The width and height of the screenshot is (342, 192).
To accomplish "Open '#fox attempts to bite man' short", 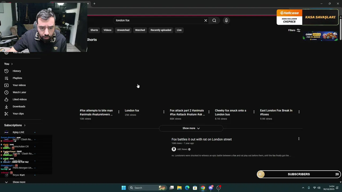I will click(x=96, y=113).
